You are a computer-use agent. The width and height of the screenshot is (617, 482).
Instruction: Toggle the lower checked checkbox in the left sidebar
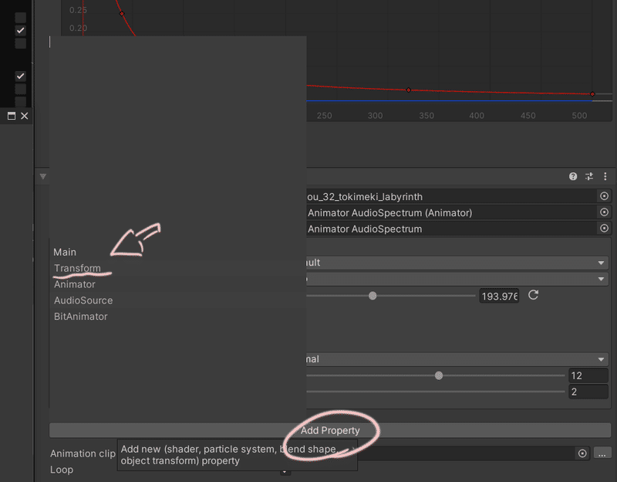pos(20,75)
